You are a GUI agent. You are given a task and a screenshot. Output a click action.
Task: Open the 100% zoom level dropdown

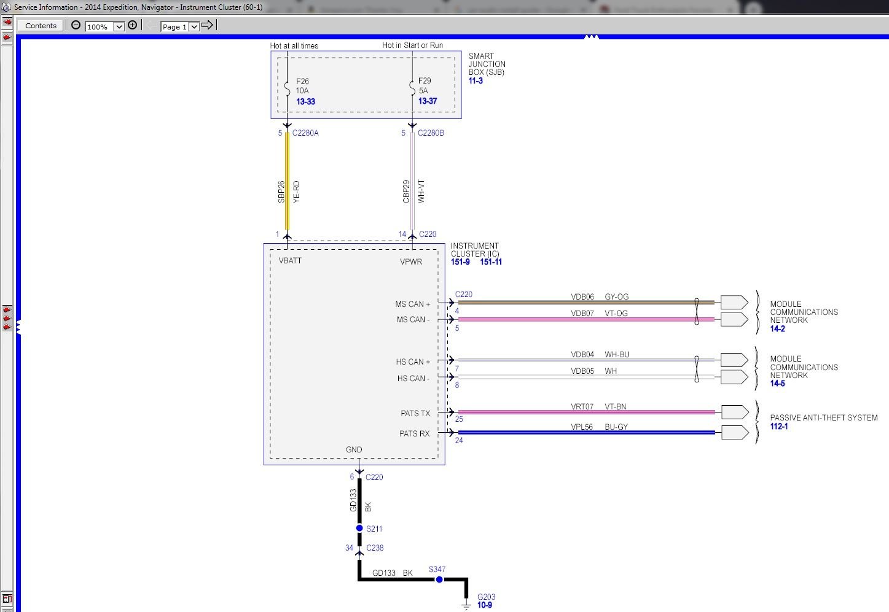pyautogui.click(x=119, y=26)
